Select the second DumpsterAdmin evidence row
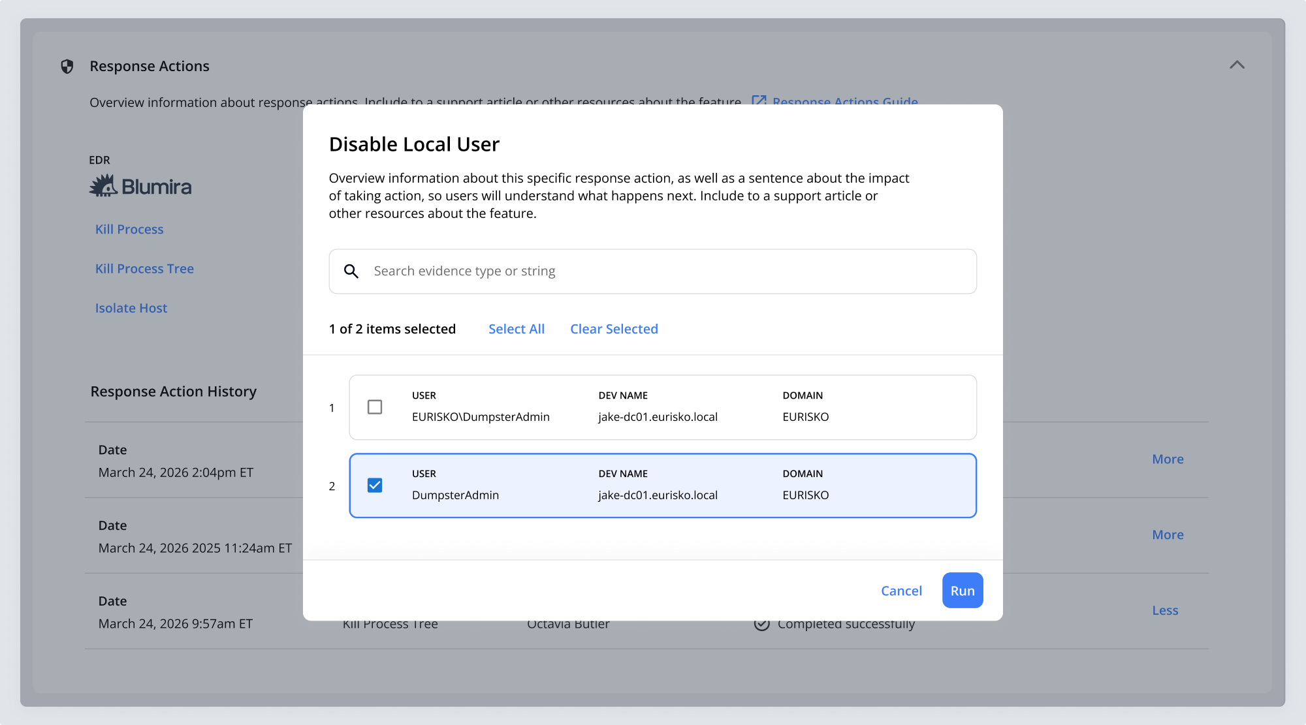 point(663,486)
